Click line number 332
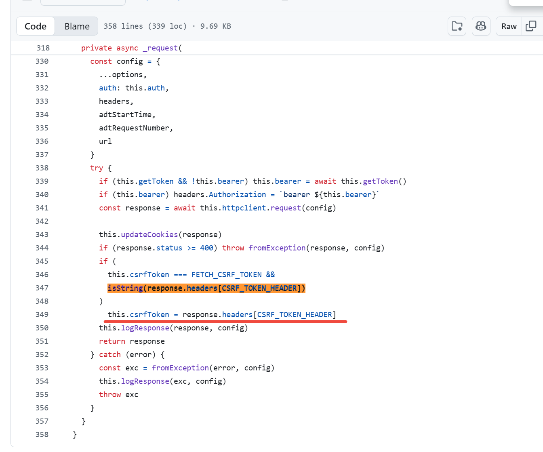Screen dimensions: 543x452 (x=42, y=88)
